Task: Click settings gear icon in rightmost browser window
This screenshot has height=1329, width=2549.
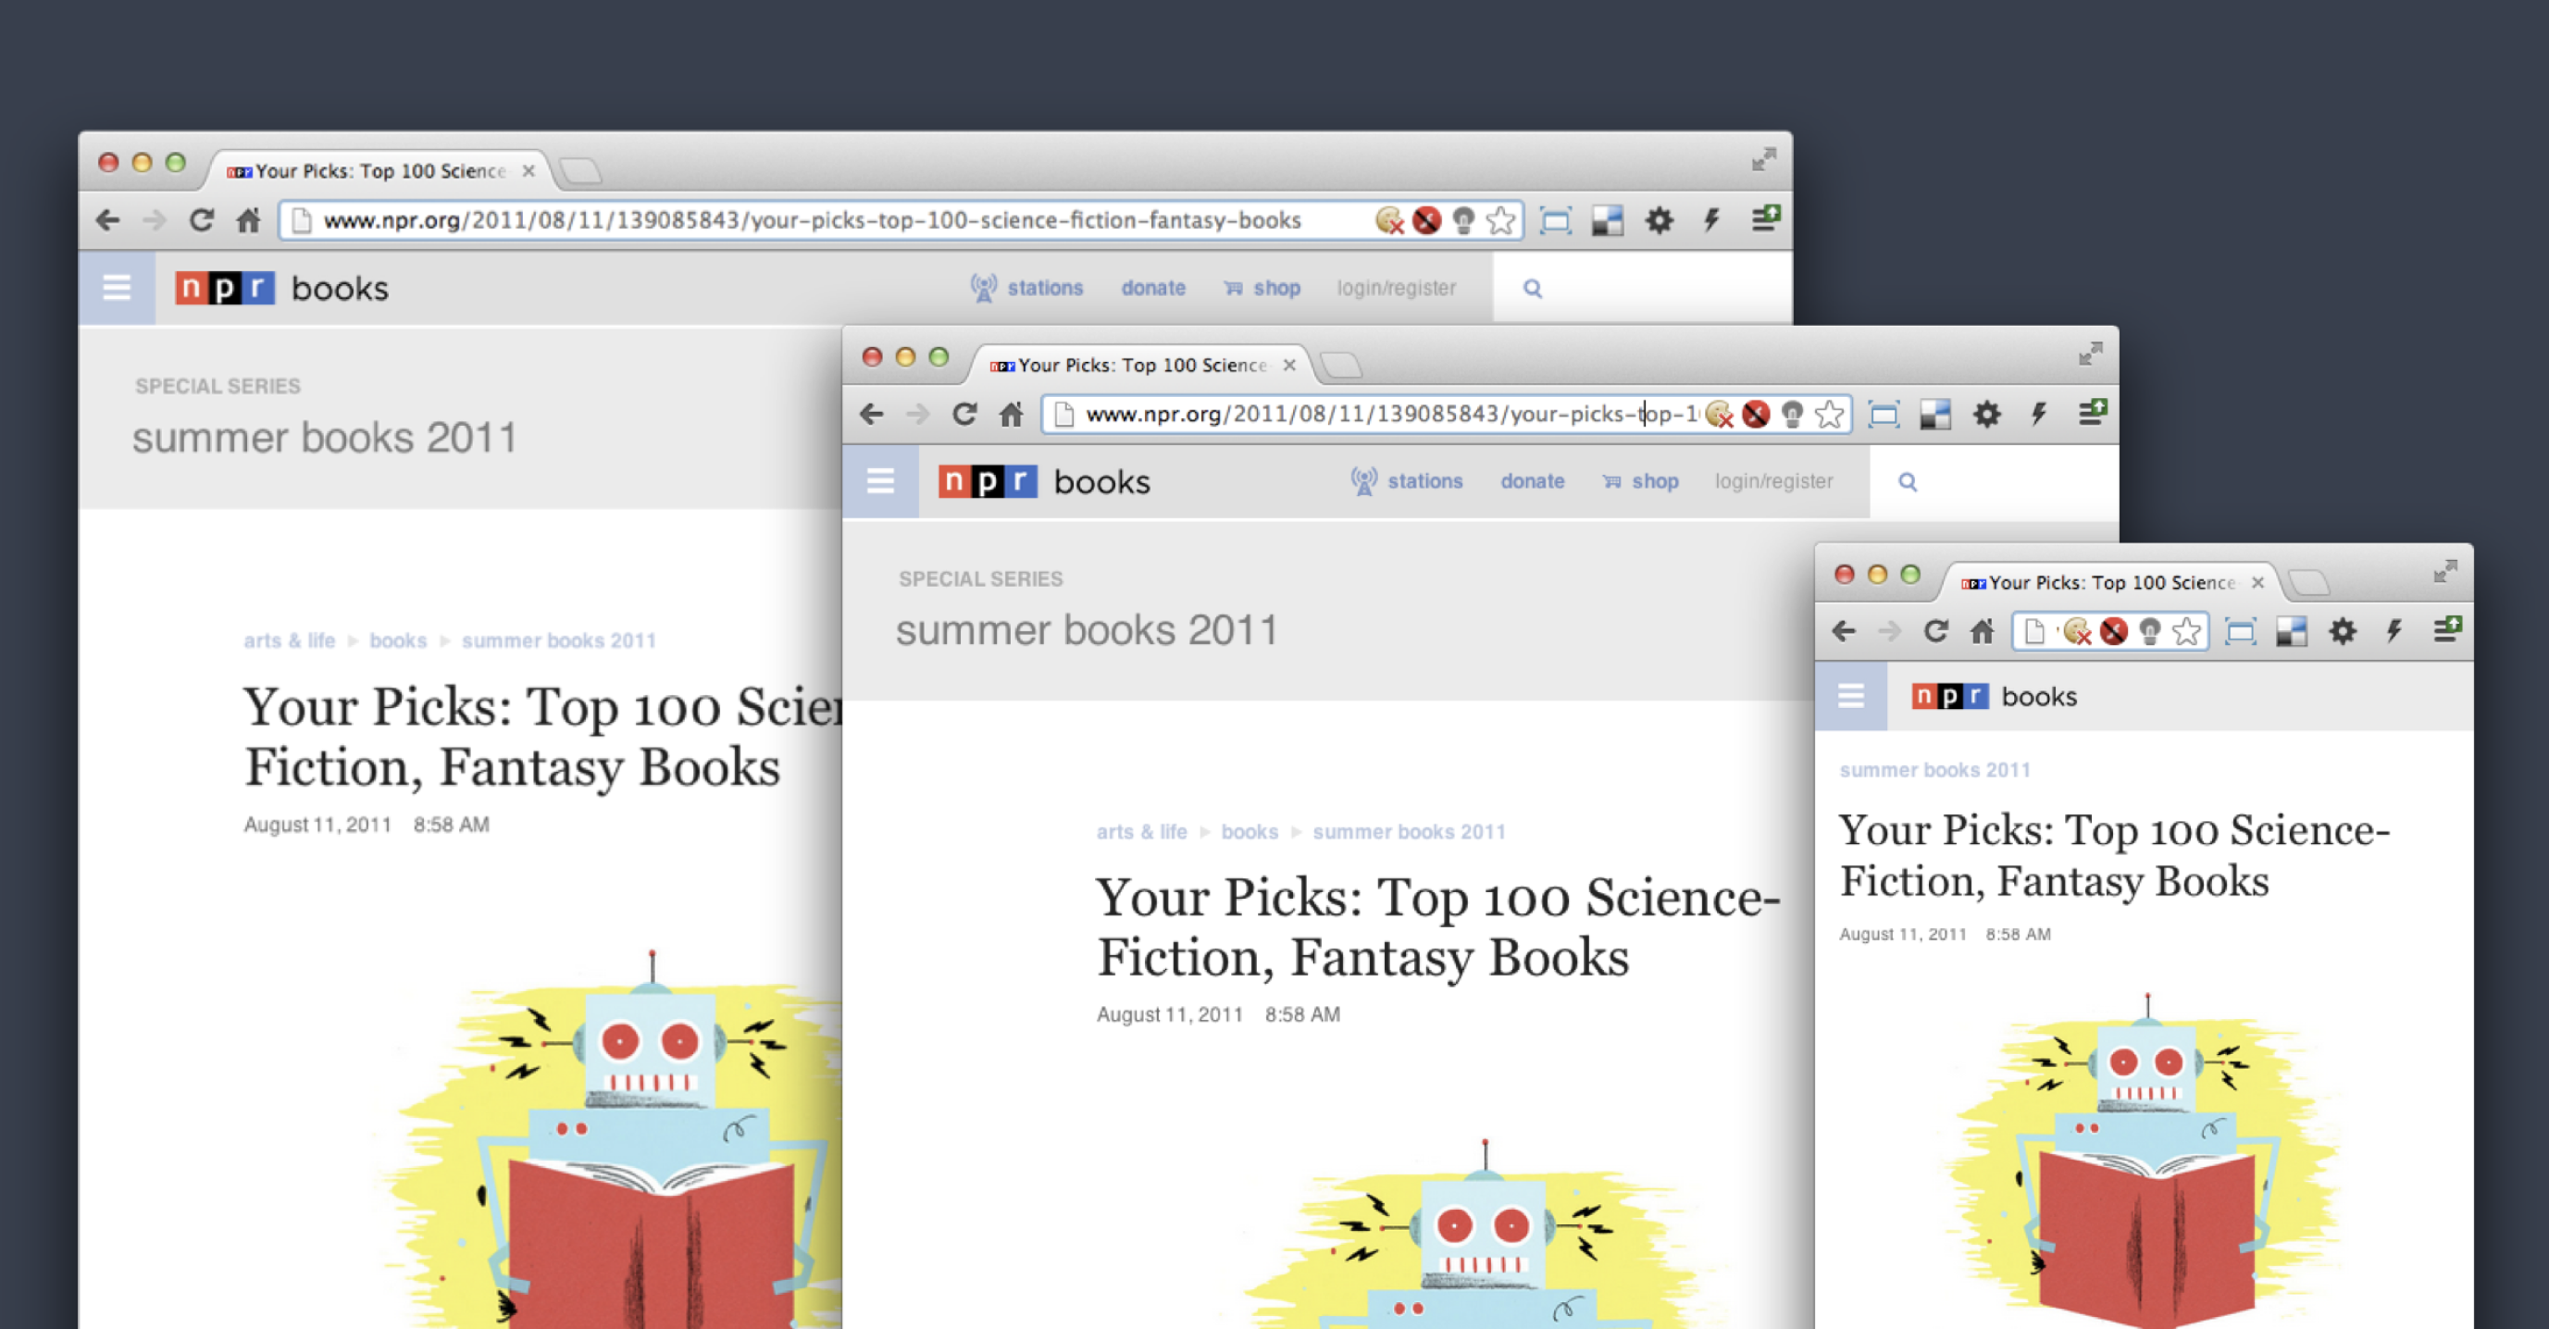Action: coord(2343,630)
